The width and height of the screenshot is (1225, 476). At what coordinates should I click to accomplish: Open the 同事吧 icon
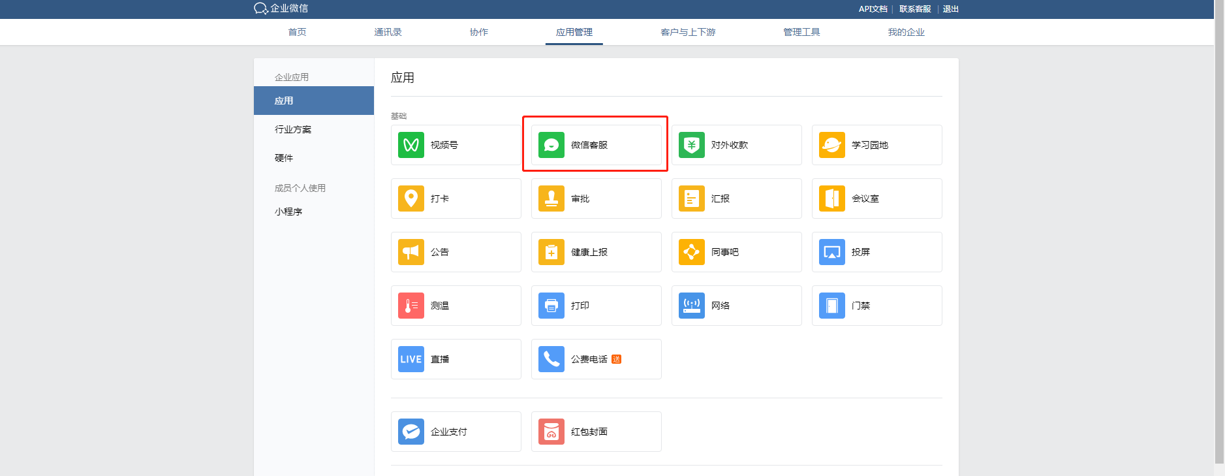[692, 252]
